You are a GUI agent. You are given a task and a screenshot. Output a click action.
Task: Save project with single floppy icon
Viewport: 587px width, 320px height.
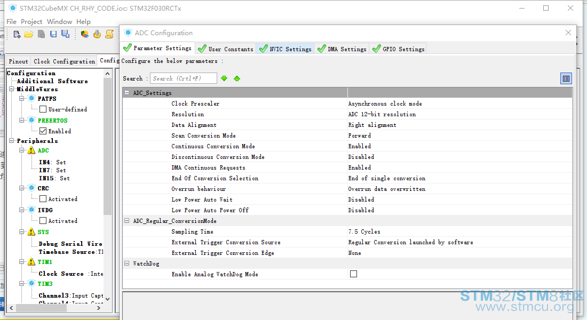point(53,34)
